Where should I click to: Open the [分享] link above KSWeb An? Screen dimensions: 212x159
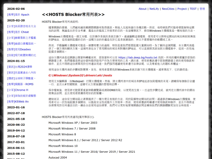pos(22,96)
